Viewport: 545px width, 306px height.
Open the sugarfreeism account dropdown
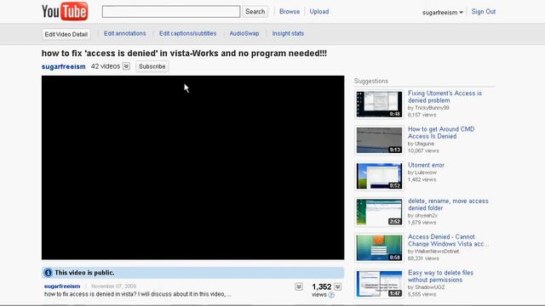pyautogui.click(x=443, y=13)
